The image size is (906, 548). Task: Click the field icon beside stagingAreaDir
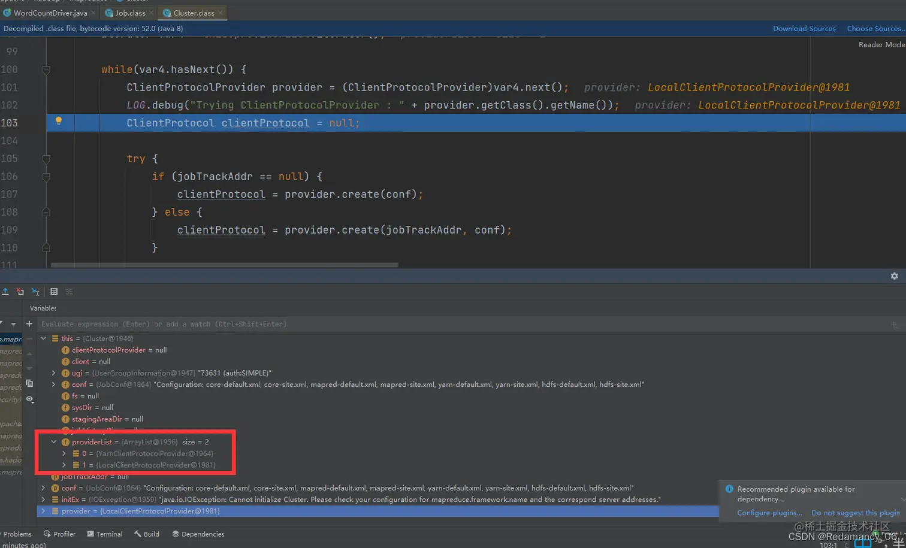point(65,419)
